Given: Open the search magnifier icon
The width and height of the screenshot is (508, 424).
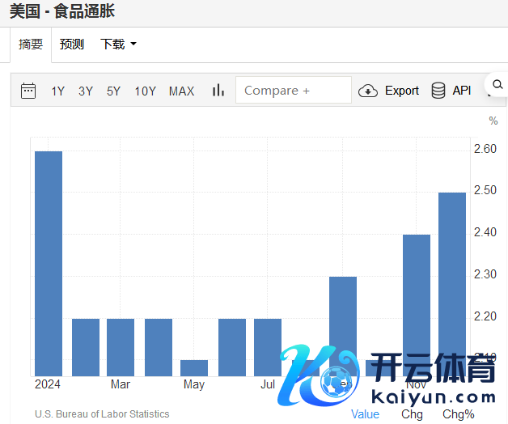Looking at the screenshot, I should pos(495,84).
